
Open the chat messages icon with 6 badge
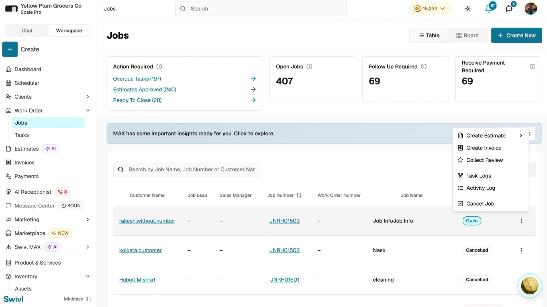coord(509,9)
